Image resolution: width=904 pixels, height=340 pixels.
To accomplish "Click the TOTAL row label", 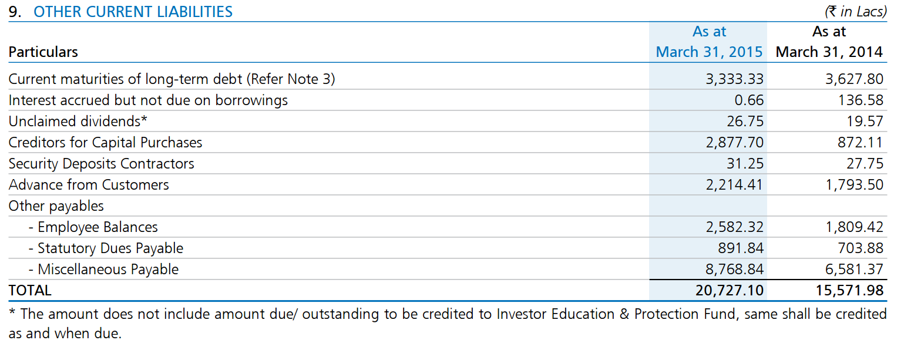I will point(30,291).
